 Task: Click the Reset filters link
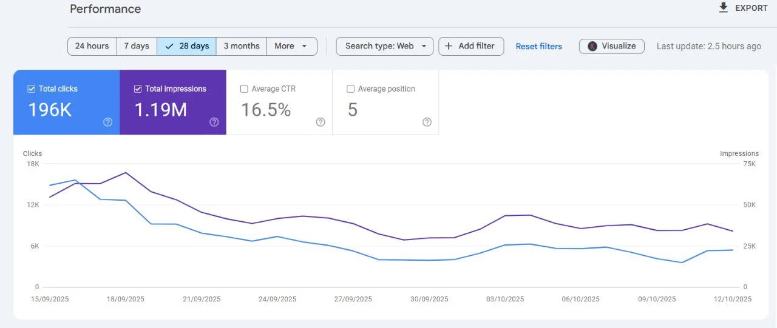pos(539,46)
